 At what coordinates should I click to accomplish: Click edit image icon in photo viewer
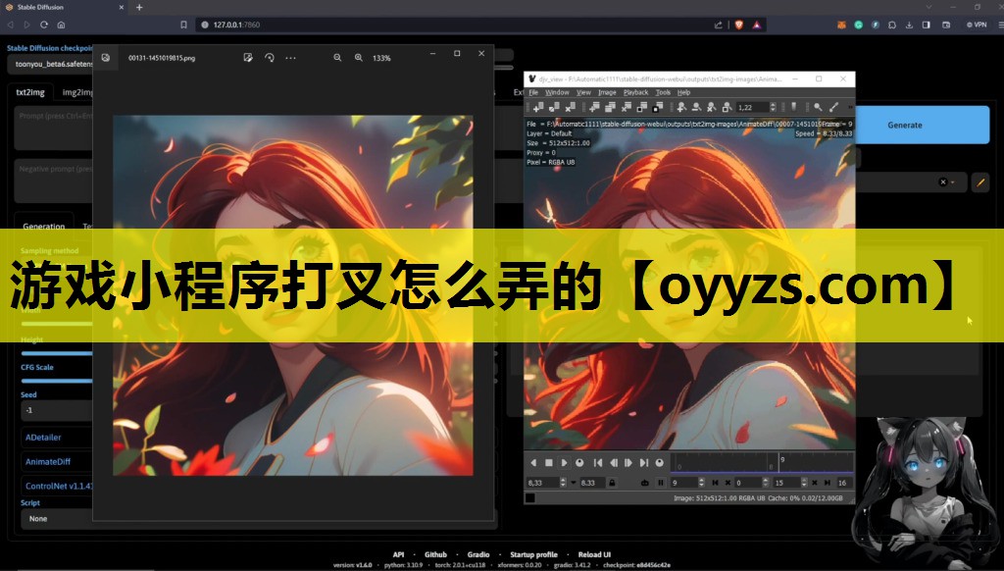pyautogui.click(x=248, y=58)
